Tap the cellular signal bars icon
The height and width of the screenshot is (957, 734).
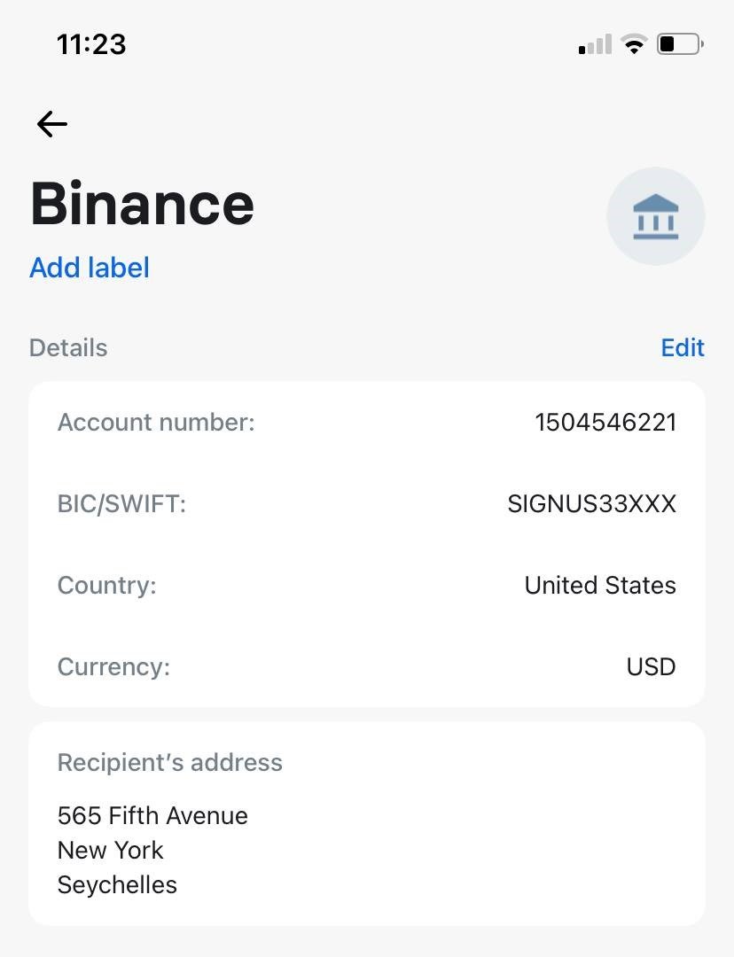click(596, 44)
